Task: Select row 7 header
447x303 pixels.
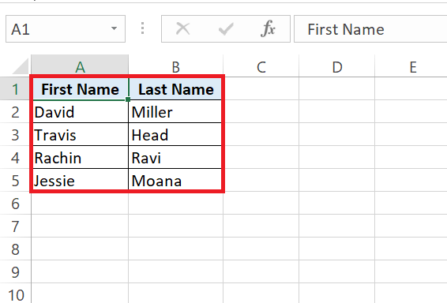Action: 15,226
